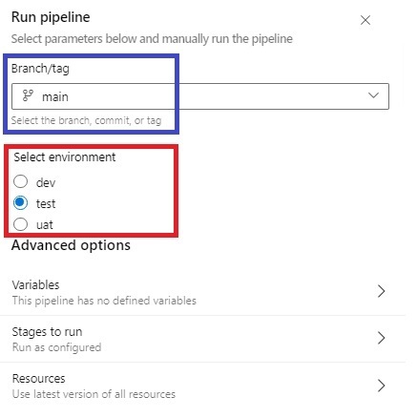Open the Branch/tag dropdown arrow
417x418 pixels.
(373, 95)
